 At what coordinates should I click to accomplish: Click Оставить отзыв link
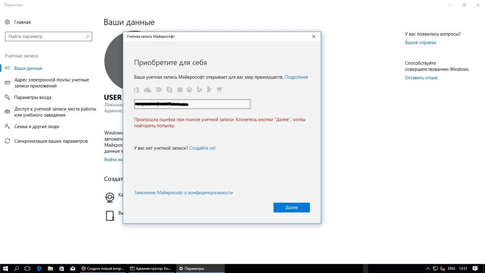(x=421, y=78)
